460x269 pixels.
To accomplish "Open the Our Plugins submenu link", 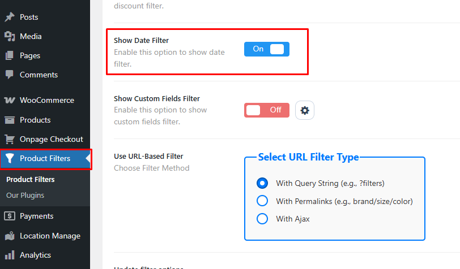I will 25,196.
